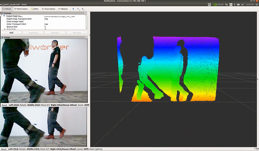259x151 pixels.
Task: Click the Add display button
Action: (x=11, y=33)
